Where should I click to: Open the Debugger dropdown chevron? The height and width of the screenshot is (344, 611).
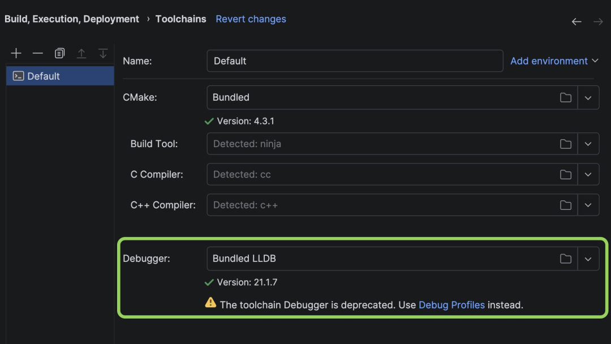click(588, 259)
